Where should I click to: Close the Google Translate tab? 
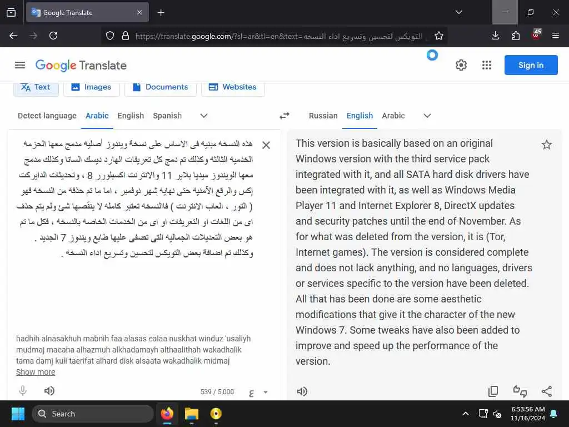pyautogui.click(x=139, y=12)
